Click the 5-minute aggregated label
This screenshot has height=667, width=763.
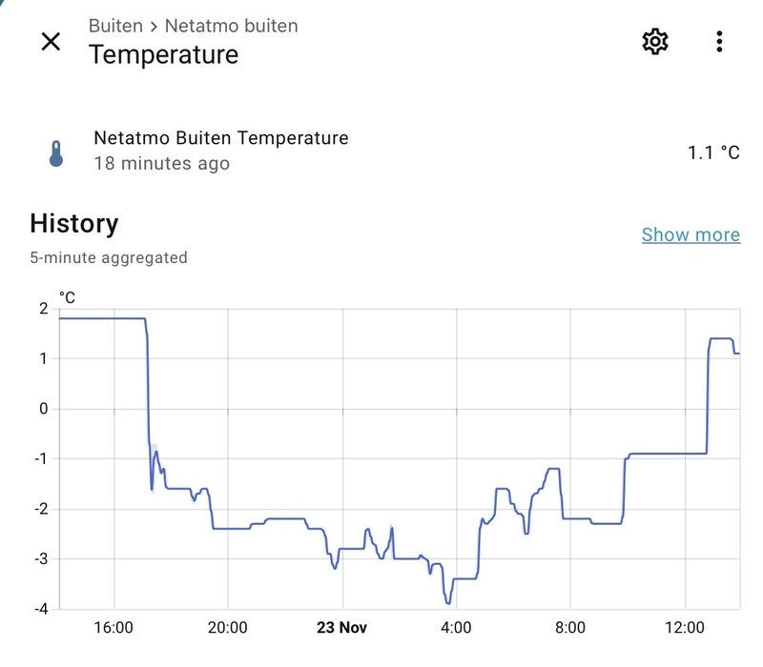click(109, 257)
